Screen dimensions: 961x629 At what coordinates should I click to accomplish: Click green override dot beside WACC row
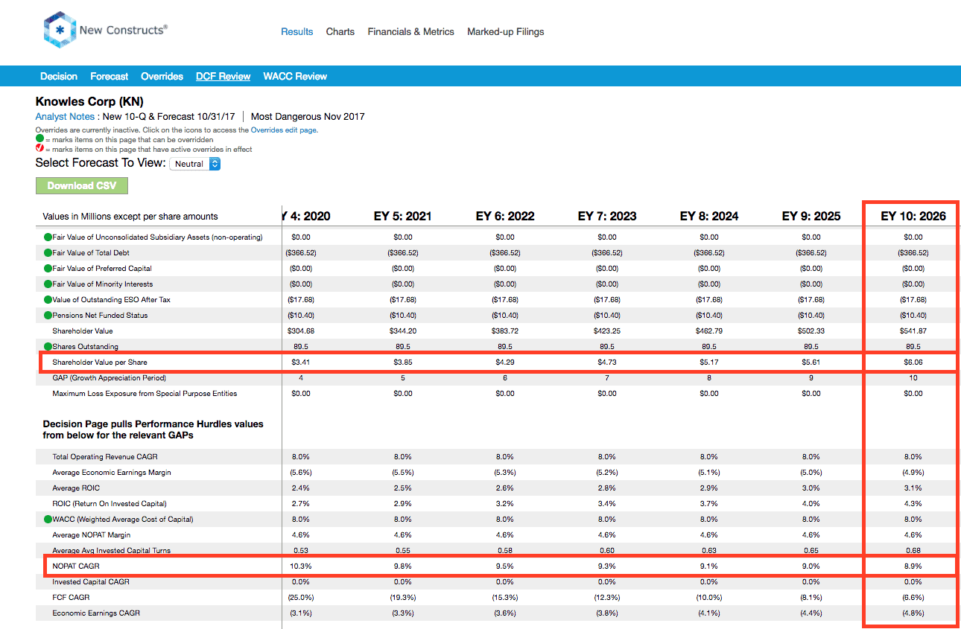pos(48,520)
